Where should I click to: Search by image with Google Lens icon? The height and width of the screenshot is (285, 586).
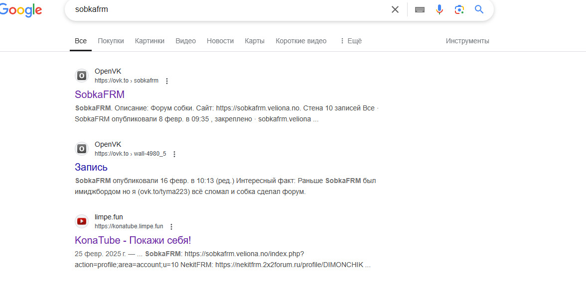459,9
